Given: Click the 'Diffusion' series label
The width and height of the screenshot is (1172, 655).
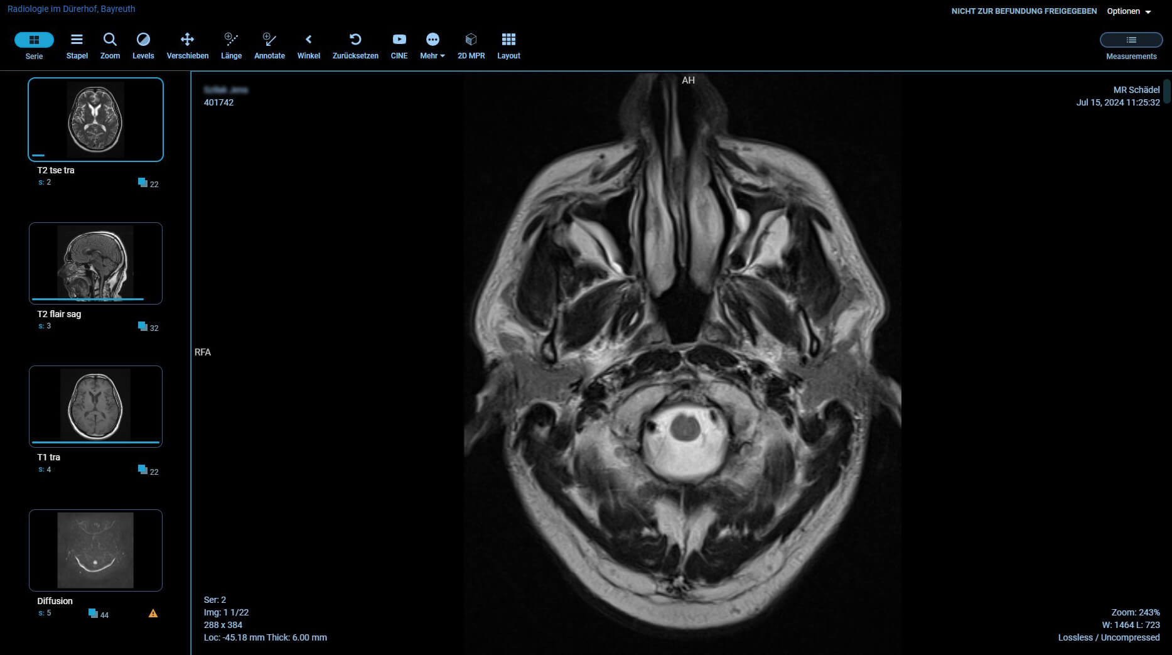Looking at the screenshot, I should (55, 601).
